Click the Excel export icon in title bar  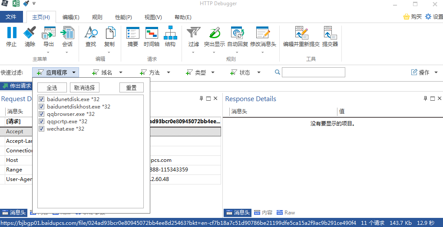pyautogui.click(x=16, y=3)
